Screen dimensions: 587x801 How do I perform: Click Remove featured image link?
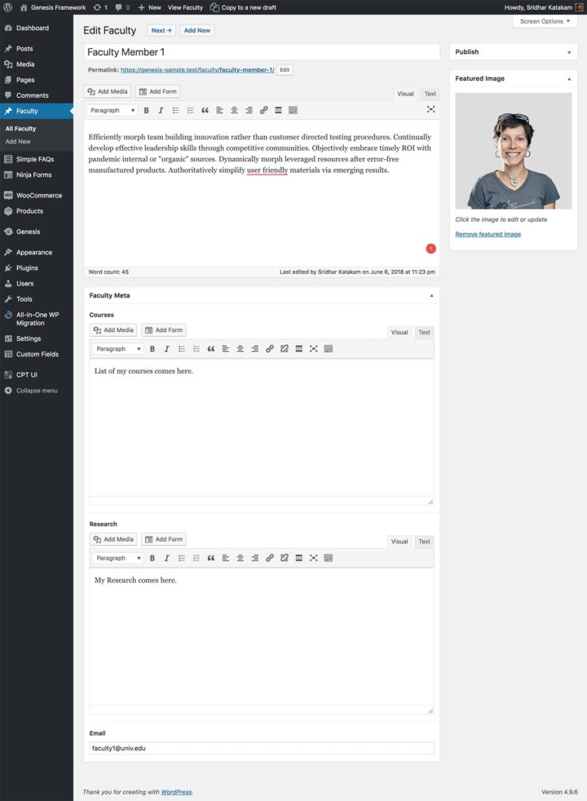tap(488, 234)
